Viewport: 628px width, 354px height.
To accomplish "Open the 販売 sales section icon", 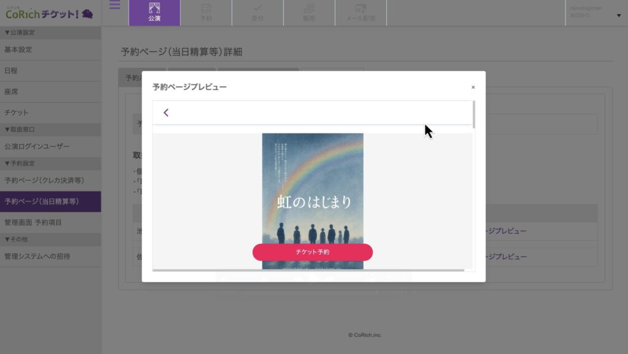I will (309, 12).
